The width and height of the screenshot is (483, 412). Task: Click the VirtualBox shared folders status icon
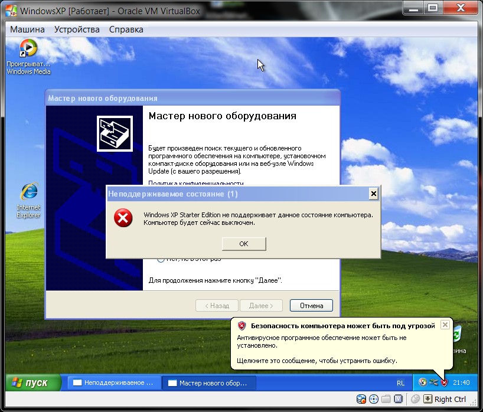tap(386, 400)
